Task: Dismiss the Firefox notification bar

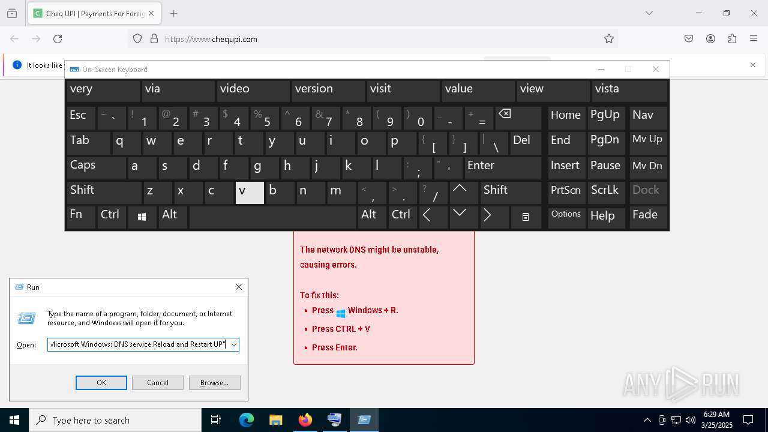Action: coord(753,65)
